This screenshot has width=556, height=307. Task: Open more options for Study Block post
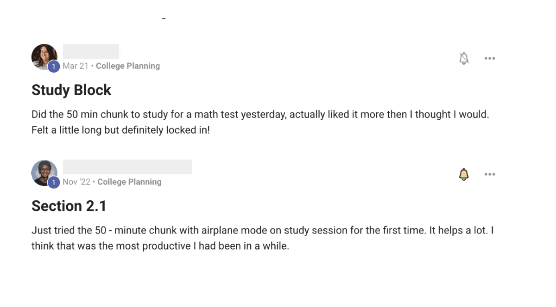[x=490, y=58]
